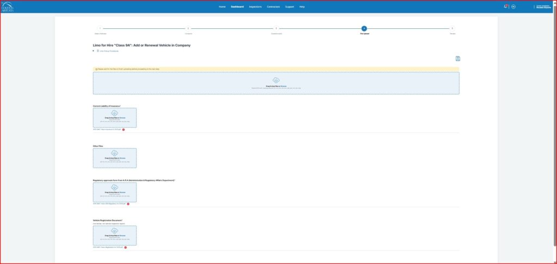Remove the uploaded insurance PDF file
The image size is (557, 264).
pyautogui.click(x=123, y=130)
